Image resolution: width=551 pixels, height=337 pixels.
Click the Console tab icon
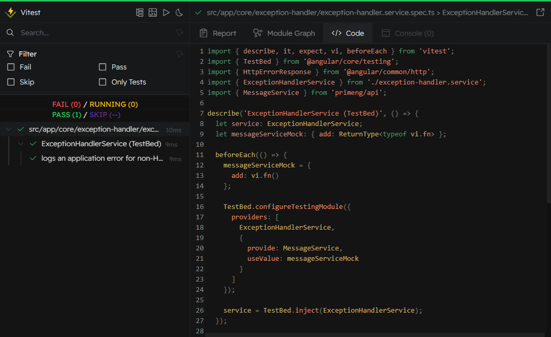(x=385, y=33)
